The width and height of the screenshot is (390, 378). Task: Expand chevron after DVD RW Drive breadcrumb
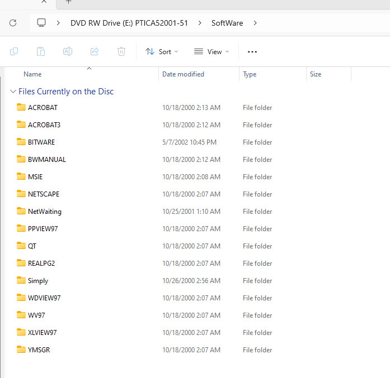[x=200, y=23]
